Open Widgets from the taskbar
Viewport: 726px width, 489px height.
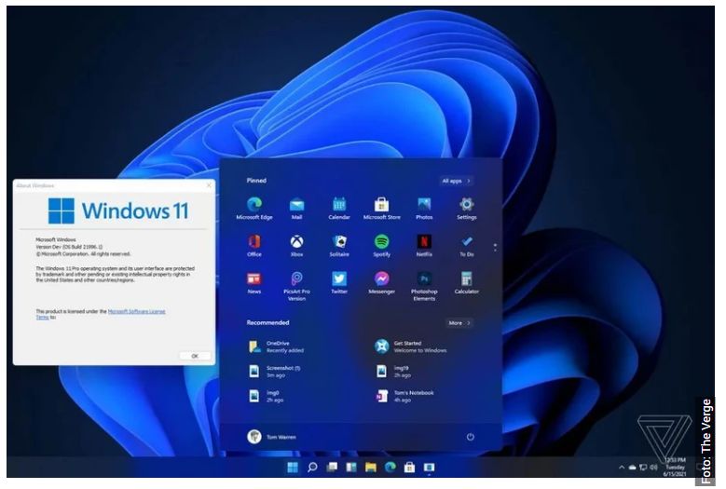(x=351, y=468)
